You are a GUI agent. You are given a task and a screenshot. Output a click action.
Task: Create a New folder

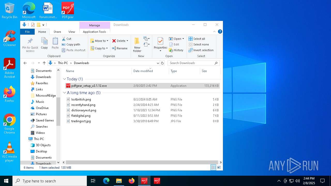click(137, 45)
